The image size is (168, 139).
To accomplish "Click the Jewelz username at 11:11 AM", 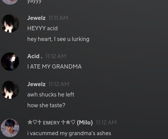I will point(36,18).
